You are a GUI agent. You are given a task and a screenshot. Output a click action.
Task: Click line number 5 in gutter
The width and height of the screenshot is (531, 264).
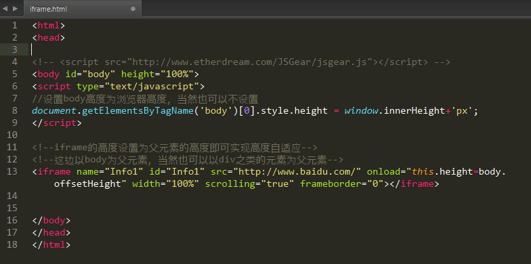(x=14, y=74)
